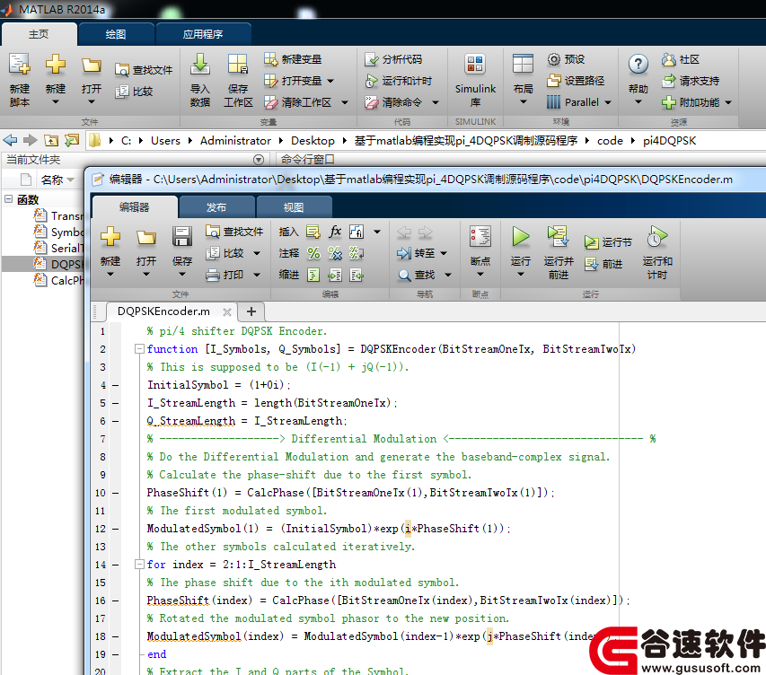The height and width of the screenshot is (675, 766).
Task: Click insert fx function icon in editor
Action: tap(335, 232)
